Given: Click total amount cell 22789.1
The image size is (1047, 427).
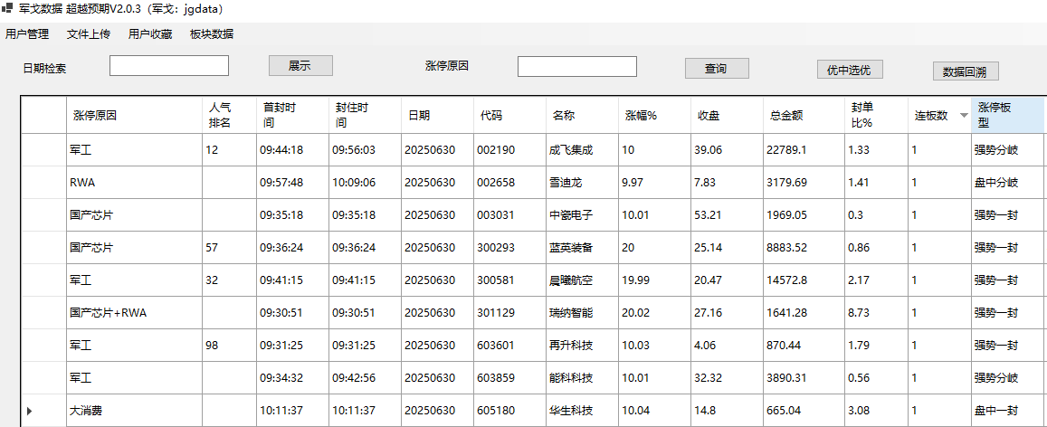Looking at the screenshot, I should [804, 150].
